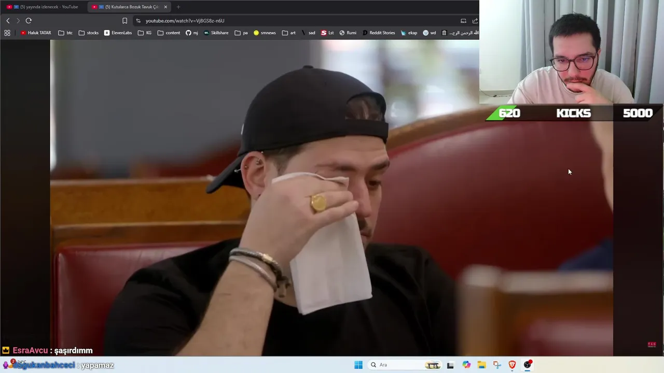Click the streamer webcam overlay
The image size is (664, 373).
(572, 52)
